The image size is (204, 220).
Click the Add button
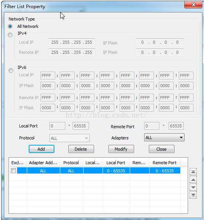pyautogui.click(x=42, y=149)
